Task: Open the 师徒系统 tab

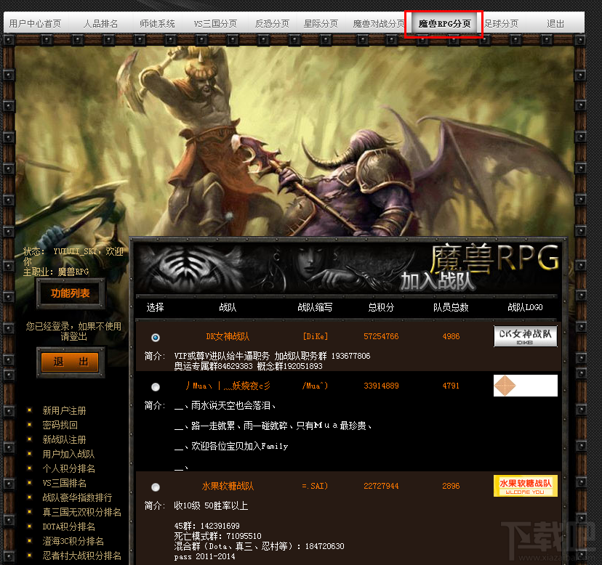Action: 157,24
